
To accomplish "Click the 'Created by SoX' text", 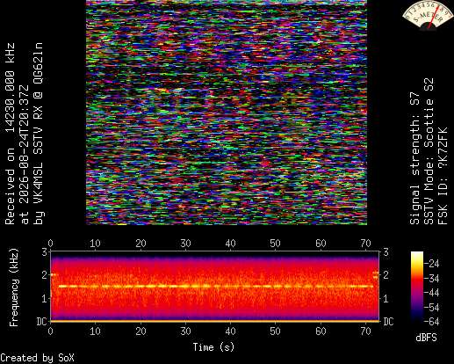I will 37,358.
